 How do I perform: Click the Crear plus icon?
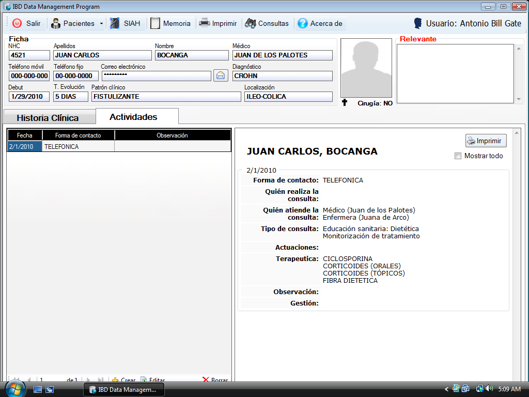point(116,379)
